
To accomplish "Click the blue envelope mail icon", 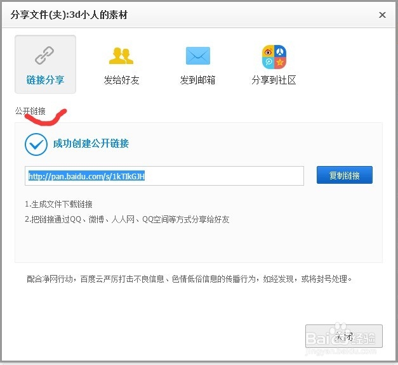I will tap(198, 56).
